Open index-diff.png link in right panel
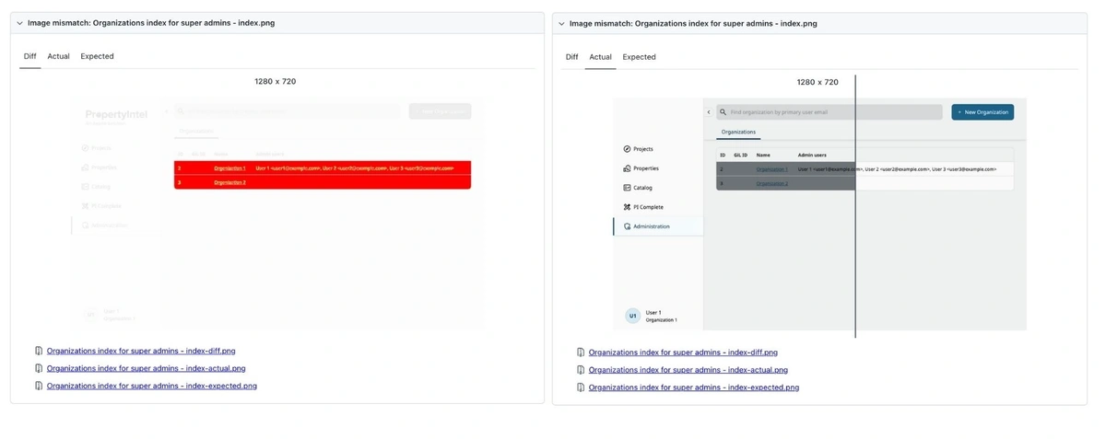1106x439 pixels. pyautogui.click(x=683, y=352)
